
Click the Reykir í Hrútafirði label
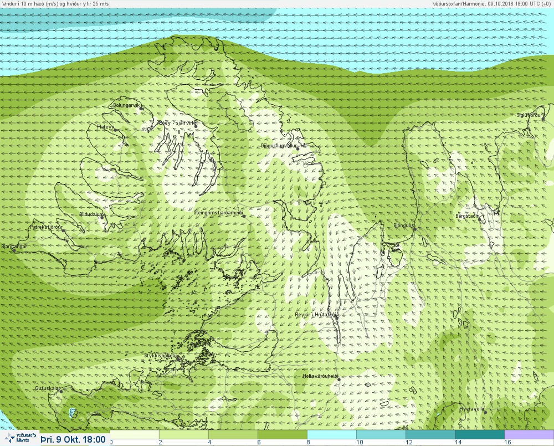click(x=316, y=315)
